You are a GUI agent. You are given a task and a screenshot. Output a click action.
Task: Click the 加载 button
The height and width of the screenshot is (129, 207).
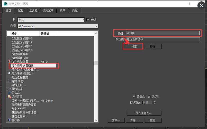pos(116,120)
